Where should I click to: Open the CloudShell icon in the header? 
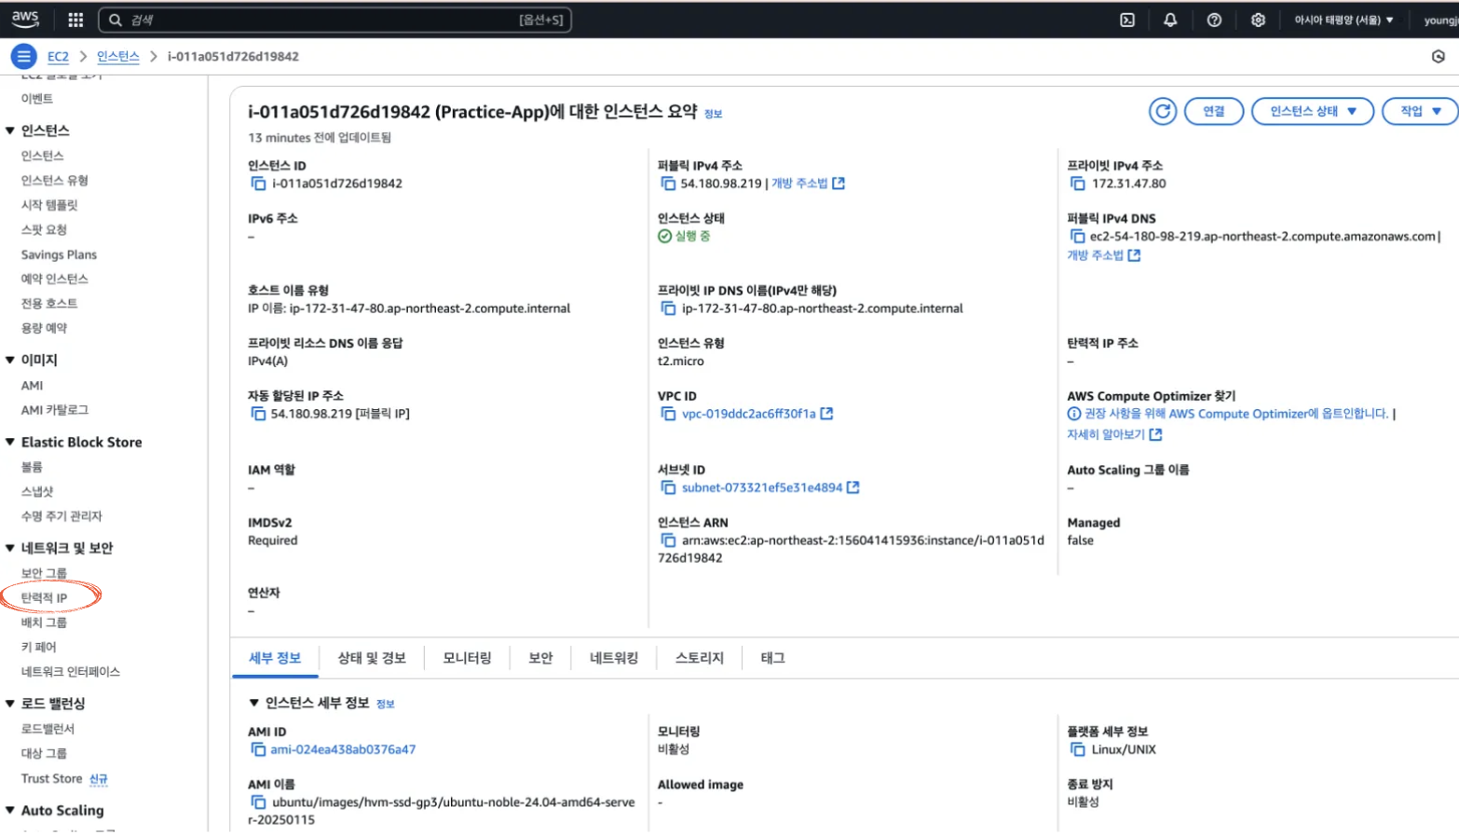click(x=1127, y=20)
